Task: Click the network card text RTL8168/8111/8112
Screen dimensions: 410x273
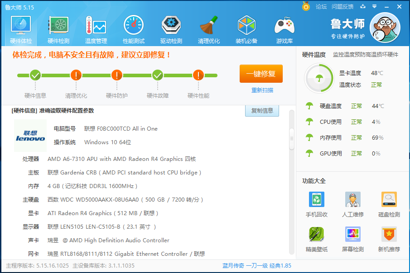Action: point(126,254)
